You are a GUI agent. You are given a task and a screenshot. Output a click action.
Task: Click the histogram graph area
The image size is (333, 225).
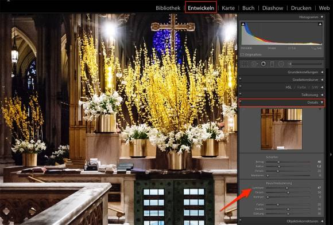pos(281,33)
